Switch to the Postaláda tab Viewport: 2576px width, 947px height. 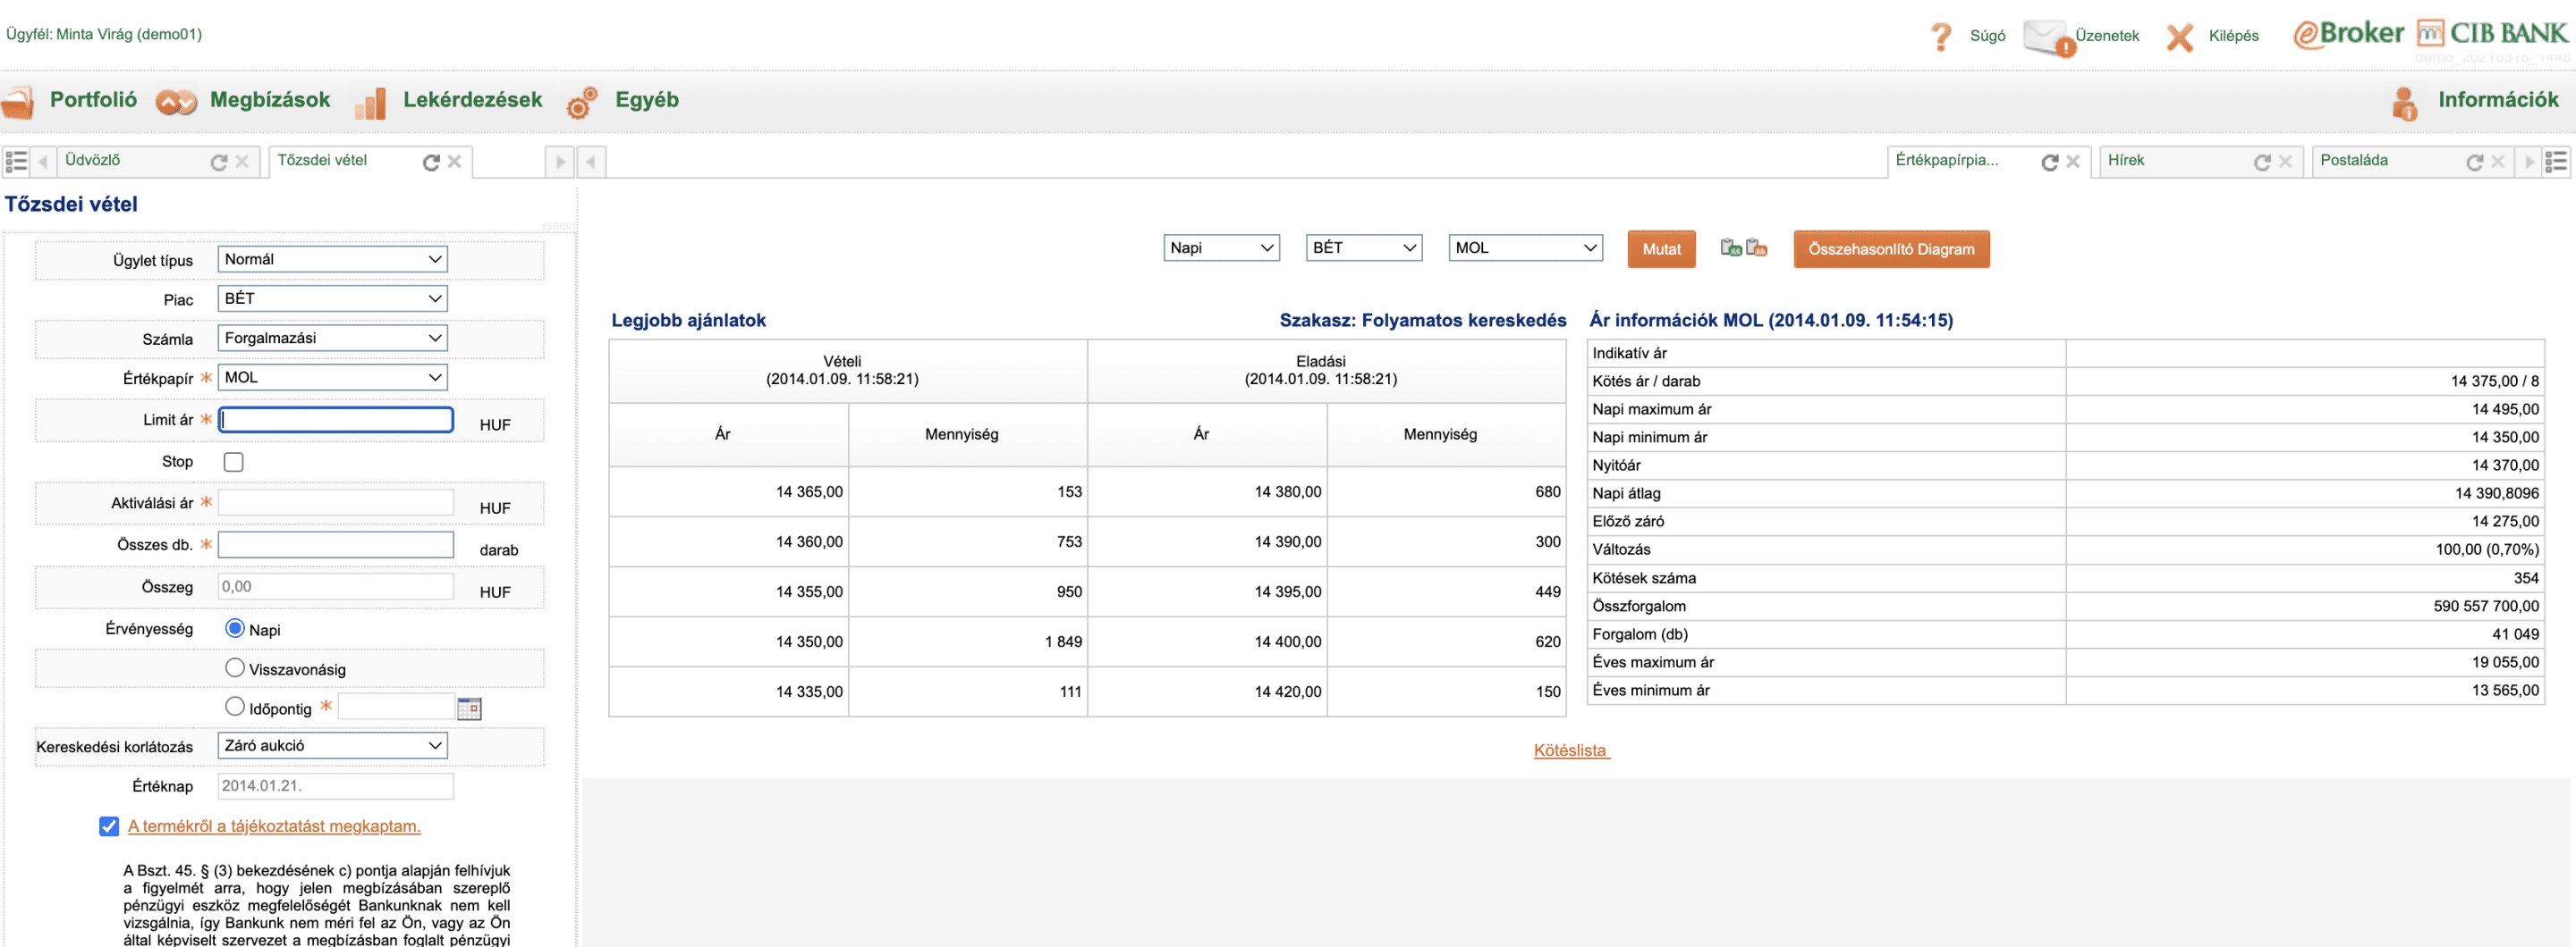2353,160
